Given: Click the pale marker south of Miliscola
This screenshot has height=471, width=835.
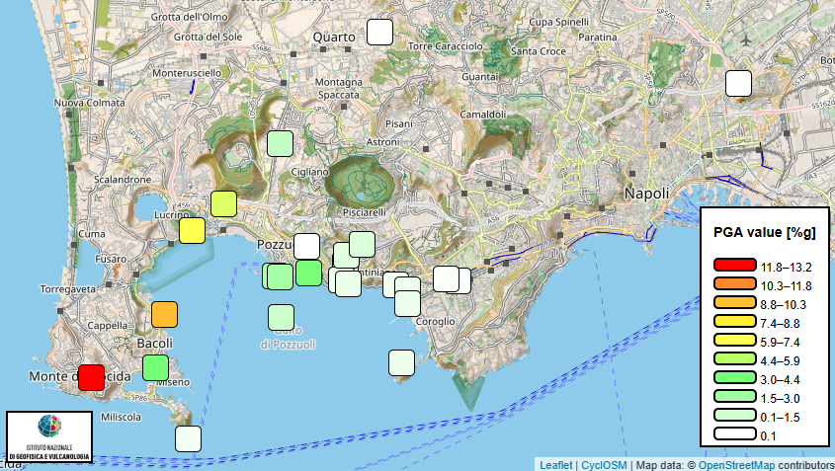Looking at the screenshot, I should tap(188, 438).
